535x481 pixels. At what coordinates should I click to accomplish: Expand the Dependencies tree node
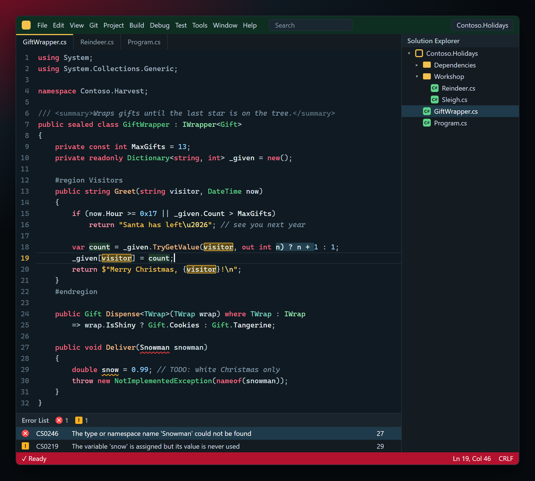coord(417,65)
